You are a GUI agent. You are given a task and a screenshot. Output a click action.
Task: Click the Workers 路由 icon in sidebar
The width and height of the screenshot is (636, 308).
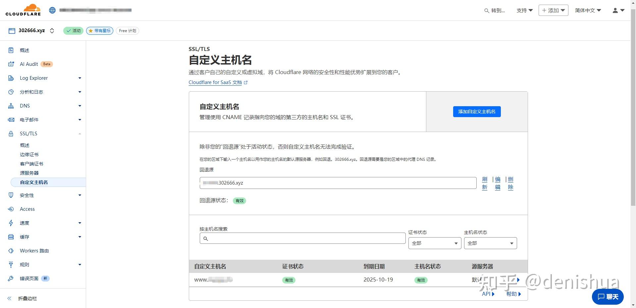coord(11,250)
